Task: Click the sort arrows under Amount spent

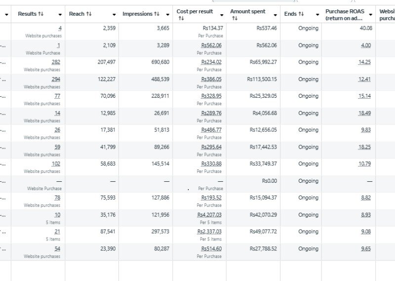Action: (x=235, y=18)
